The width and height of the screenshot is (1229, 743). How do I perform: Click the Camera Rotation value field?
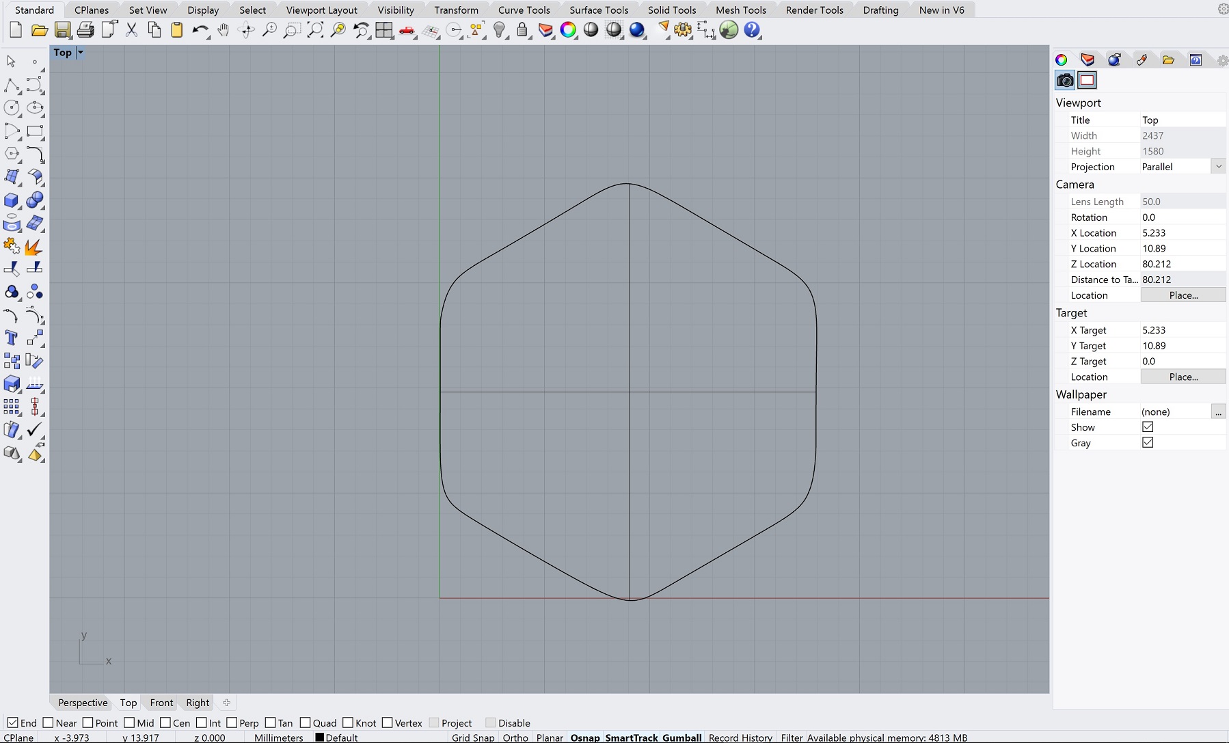(x=1183, y=217)
